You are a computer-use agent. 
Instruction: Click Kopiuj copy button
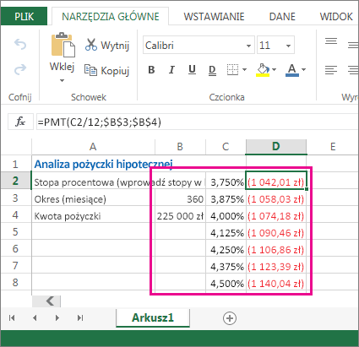(x=106, y=70)
